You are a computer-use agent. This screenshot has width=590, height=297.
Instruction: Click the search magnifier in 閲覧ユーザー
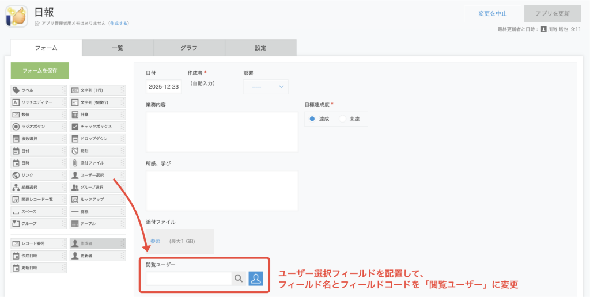[x=239, y=279]
